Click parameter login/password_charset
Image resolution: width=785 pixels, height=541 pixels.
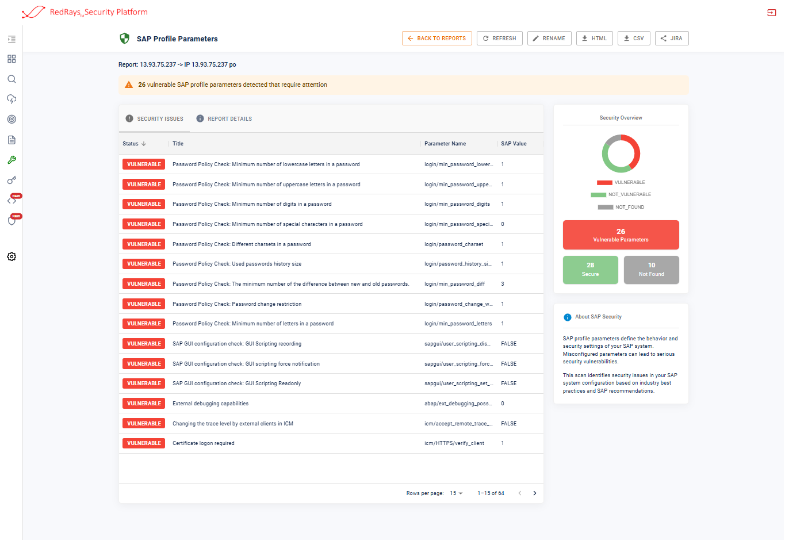[x=454, y=244]
